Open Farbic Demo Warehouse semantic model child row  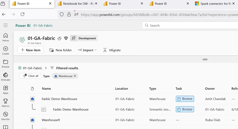pyautogui.click(x=71, y=109)
